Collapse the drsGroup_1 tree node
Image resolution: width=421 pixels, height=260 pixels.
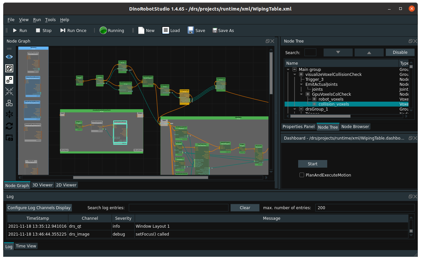point(295,109)
